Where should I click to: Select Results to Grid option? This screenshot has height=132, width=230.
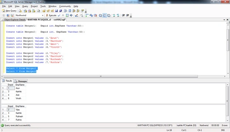(105, 15)
